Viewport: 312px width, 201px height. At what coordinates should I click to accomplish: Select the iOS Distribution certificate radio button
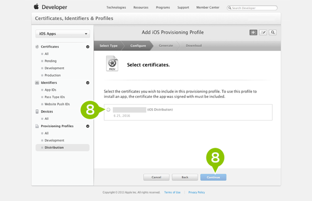coord(108,110)
